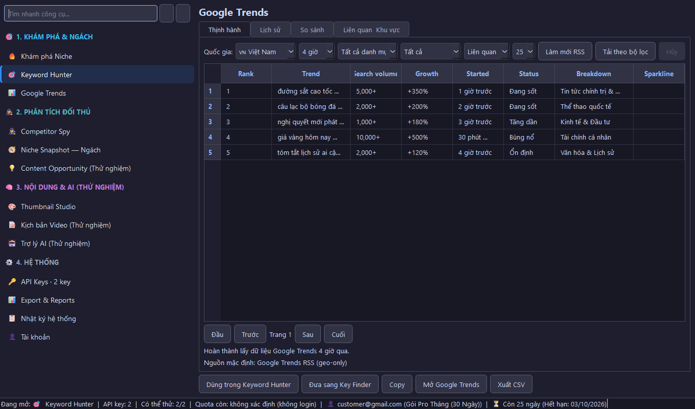Export the table with 'Xuất CSV'

(x=511, y=384)
